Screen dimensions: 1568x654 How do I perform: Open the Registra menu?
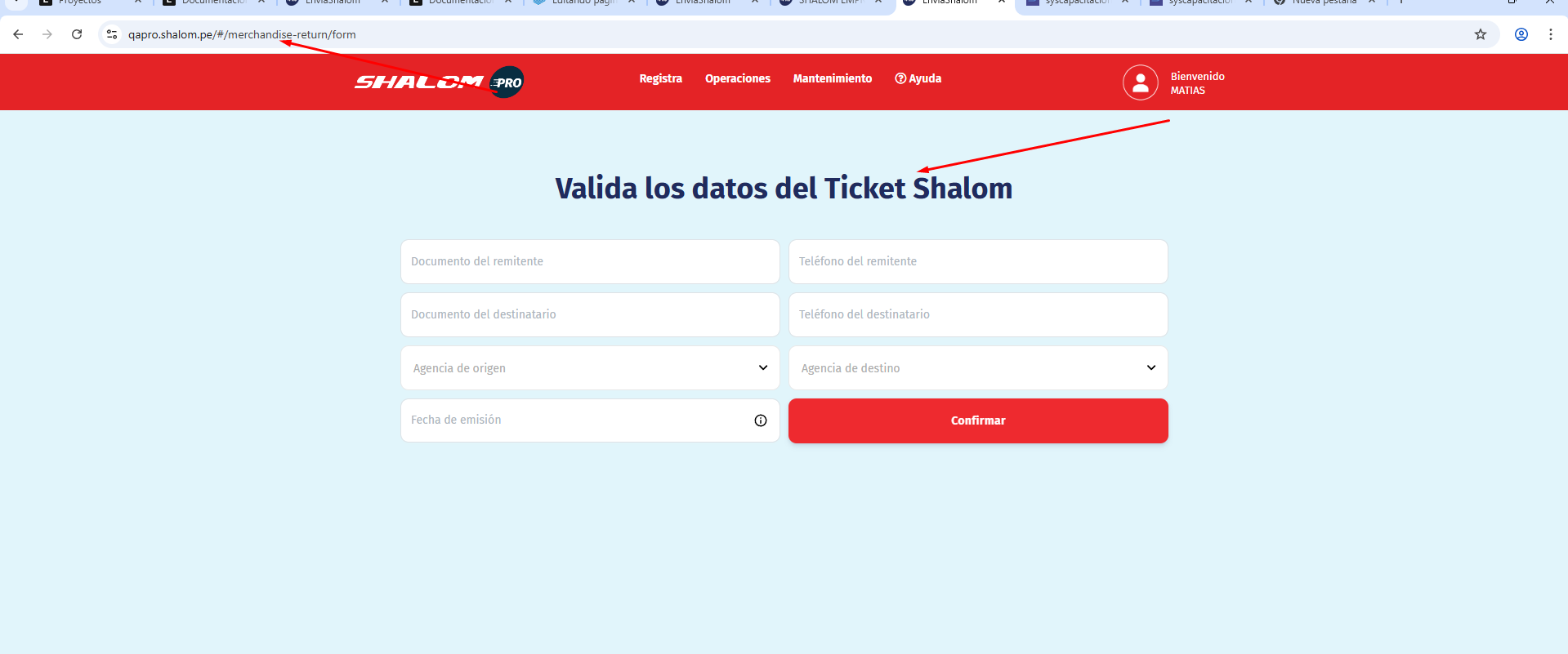point(660,78)
